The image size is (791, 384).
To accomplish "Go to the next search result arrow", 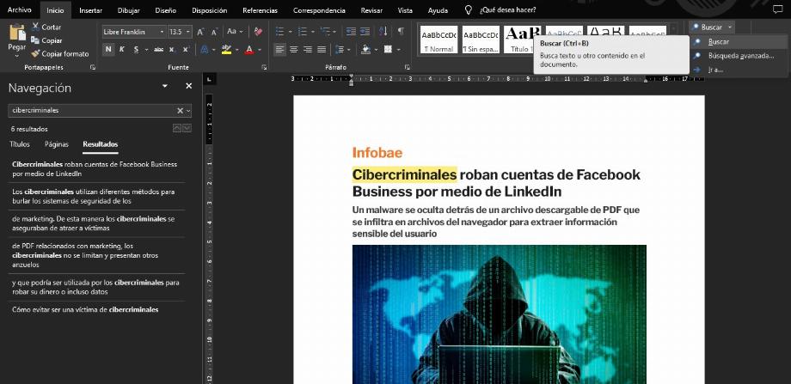I will tap(187, 129).
